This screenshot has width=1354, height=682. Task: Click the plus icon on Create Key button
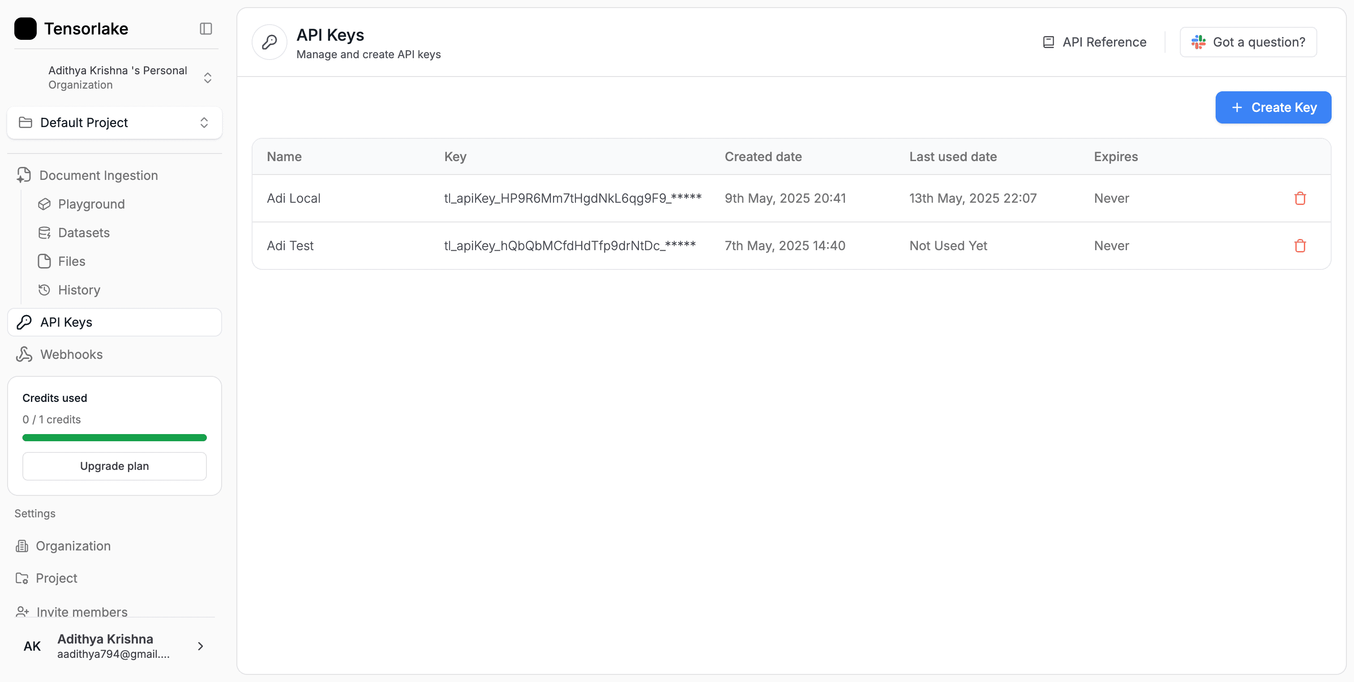[x=1237, y=107]
